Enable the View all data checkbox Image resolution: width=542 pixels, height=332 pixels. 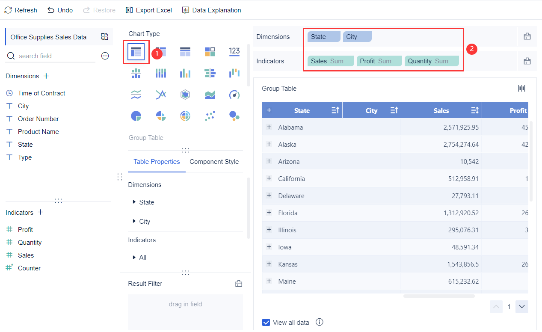267,322
